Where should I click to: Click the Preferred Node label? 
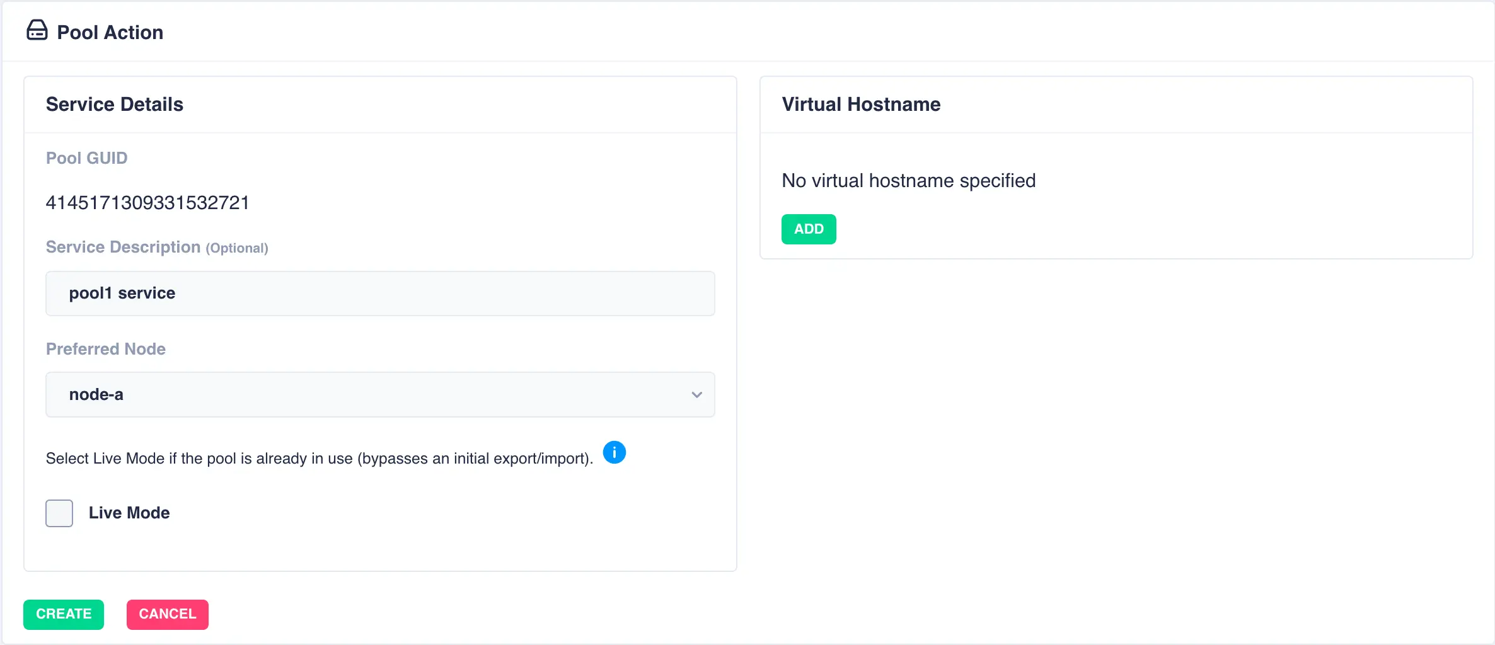pos(105,349)
